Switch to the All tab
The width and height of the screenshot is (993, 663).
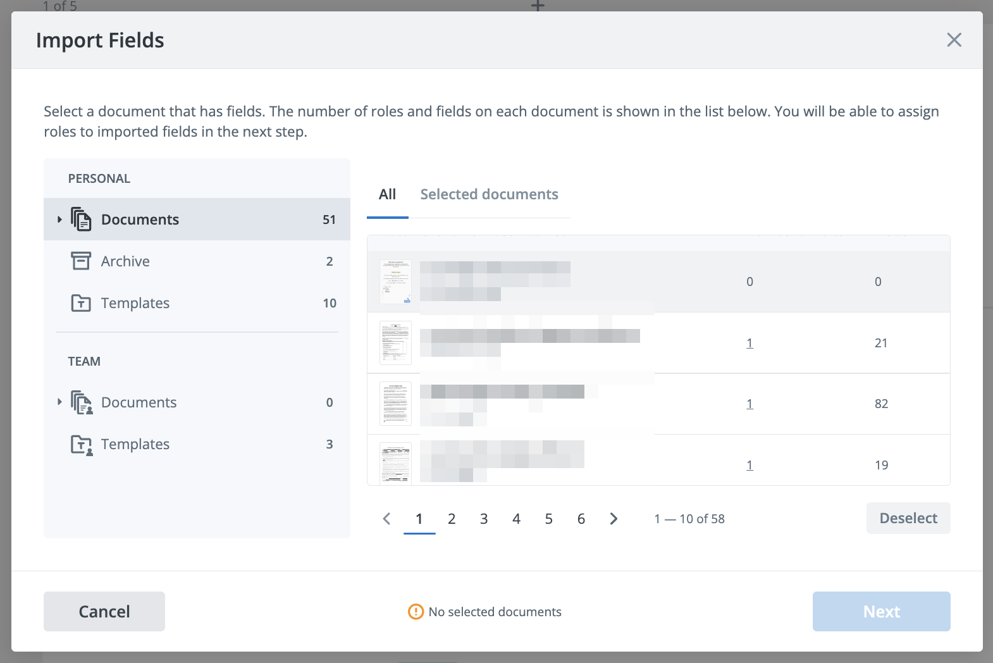[x=387, y=195]
